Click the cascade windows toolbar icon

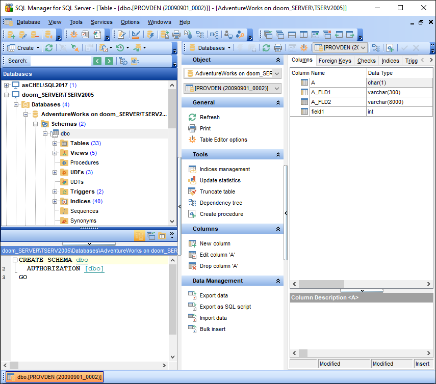[x=280, y=35]
